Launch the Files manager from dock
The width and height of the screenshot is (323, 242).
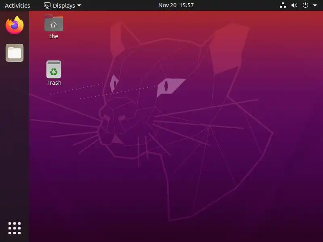pos(15,53)
